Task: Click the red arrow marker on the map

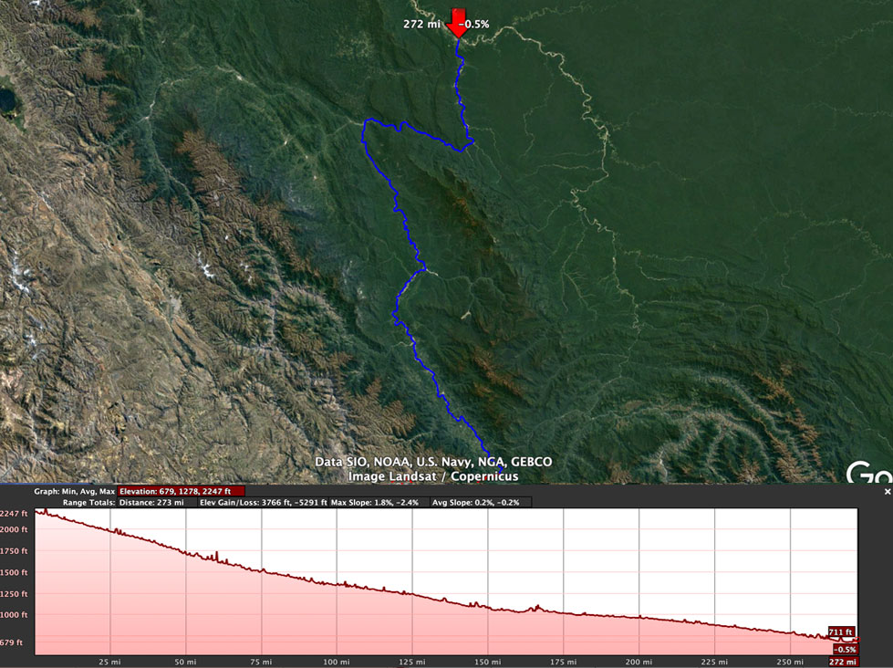Action: 455,22
